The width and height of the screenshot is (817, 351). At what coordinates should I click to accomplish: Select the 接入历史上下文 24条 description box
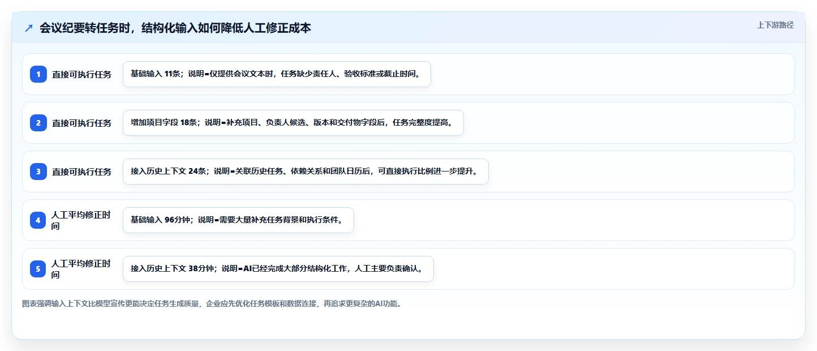pyautogui.click(x=306, y=172)
